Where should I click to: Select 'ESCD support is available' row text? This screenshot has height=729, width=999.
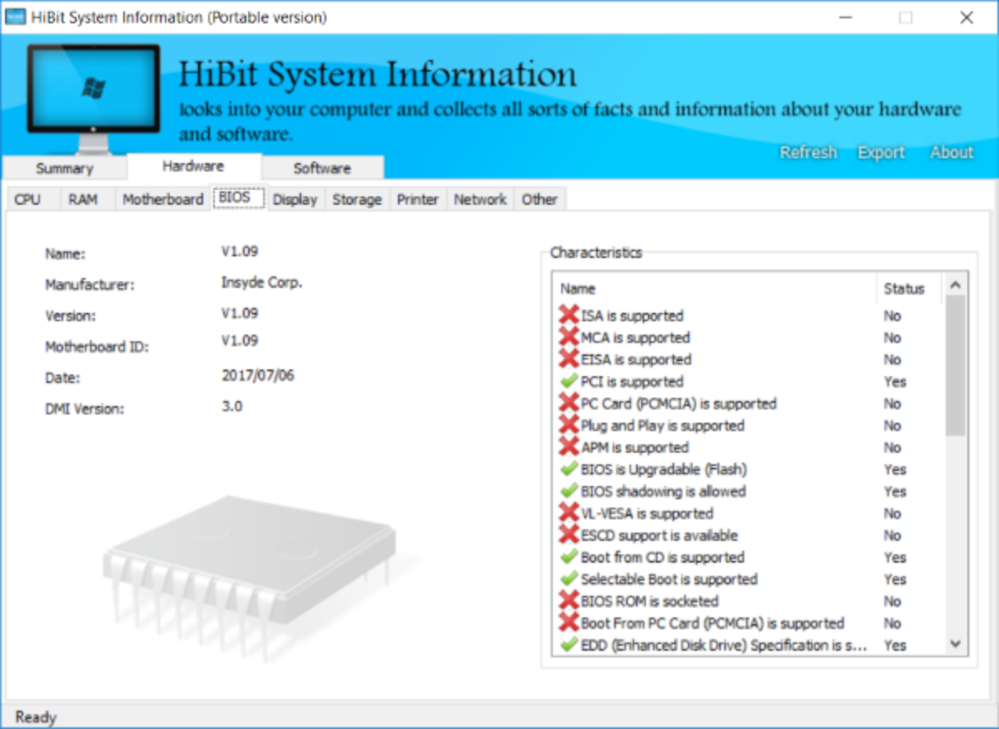659,535
